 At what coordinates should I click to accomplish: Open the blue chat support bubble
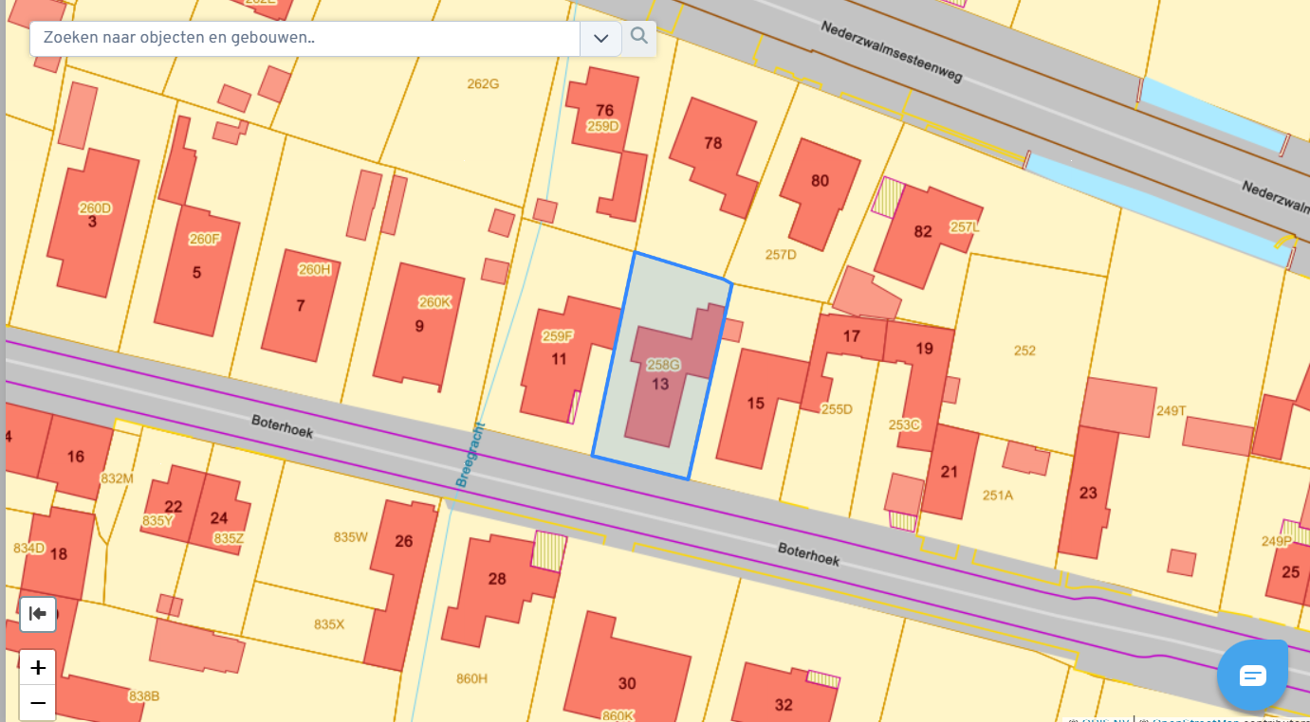[1253, 676]
